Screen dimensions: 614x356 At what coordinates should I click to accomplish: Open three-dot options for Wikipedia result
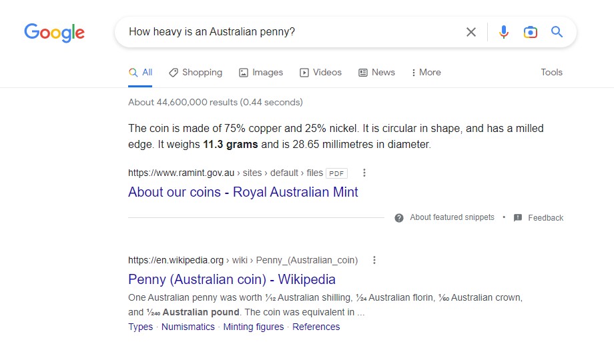tap(374, 260)
